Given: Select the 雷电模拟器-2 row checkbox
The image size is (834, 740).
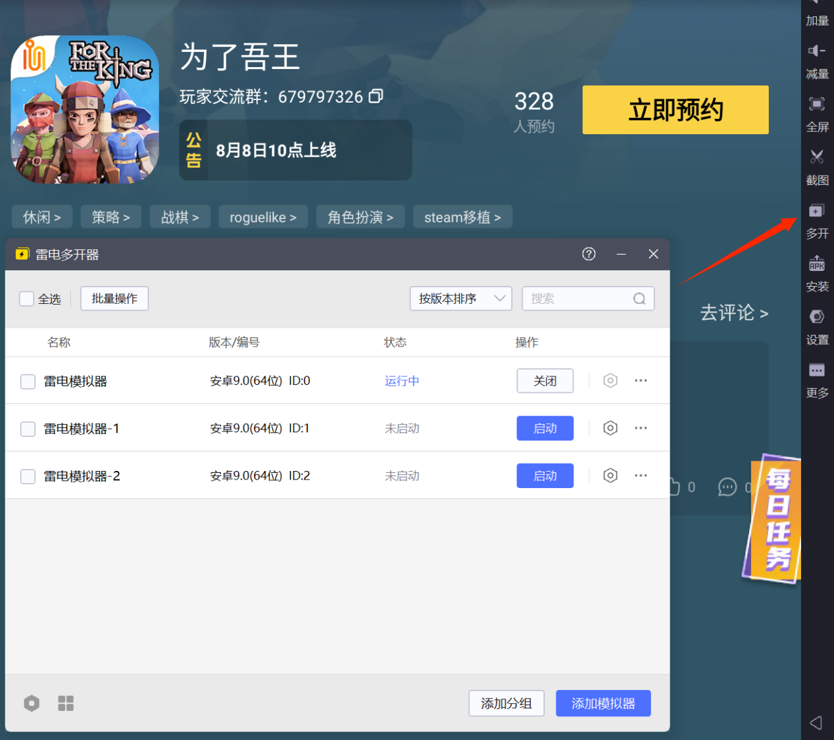Looking at the screenshot, I should click(x=28, y=476).
